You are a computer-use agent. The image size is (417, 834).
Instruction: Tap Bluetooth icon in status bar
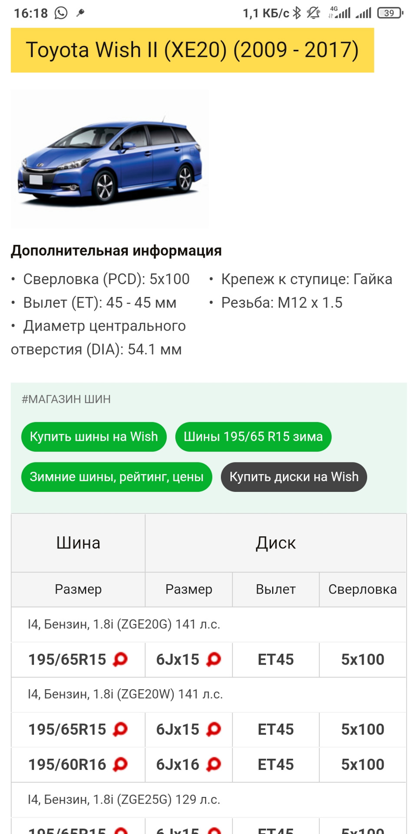(x=297, y=13)
